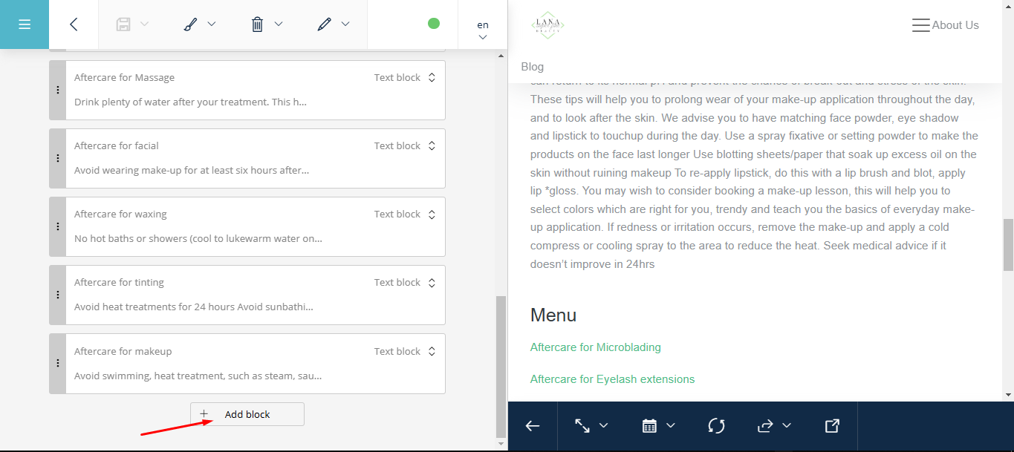Click the calendar icon in preview bar
The height and width of the screenshot is (452, 1014).
649,426
